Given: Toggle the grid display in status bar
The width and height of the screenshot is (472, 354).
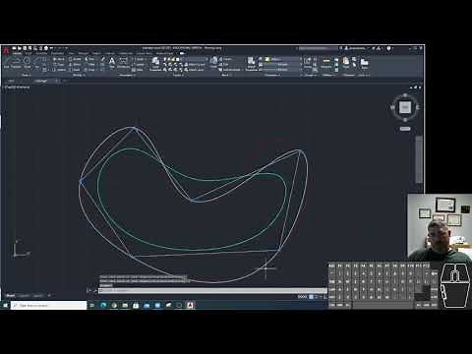Looking at the screenshot, I should [311, 297].
